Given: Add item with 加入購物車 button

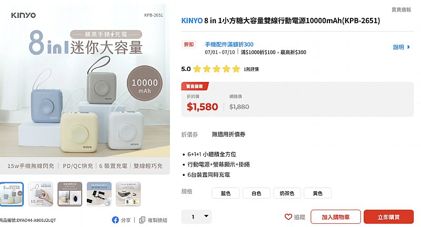Looking at the screenshot, I should 336,217.
